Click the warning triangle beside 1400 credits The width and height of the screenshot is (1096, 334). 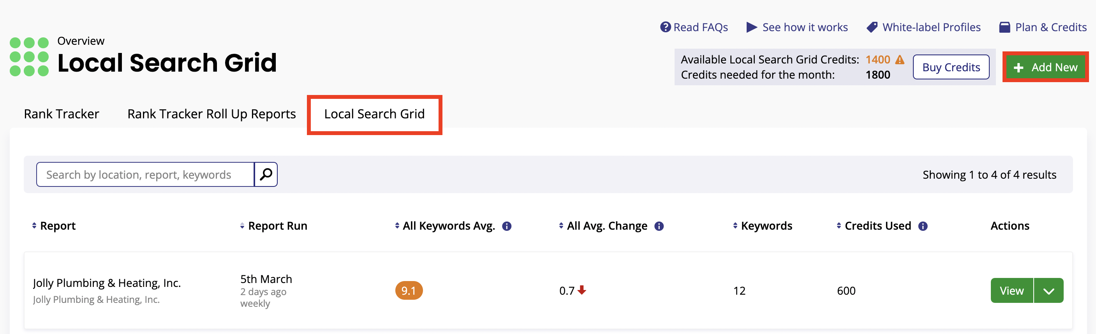(899, 60)
